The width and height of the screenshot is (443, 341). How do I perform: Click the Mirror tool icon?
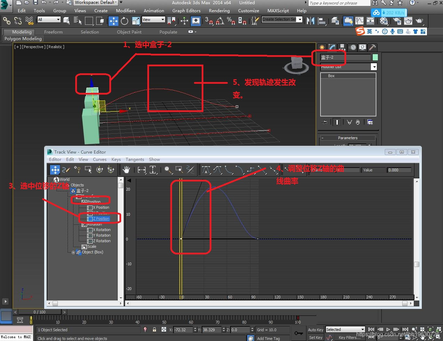point(310,21)
